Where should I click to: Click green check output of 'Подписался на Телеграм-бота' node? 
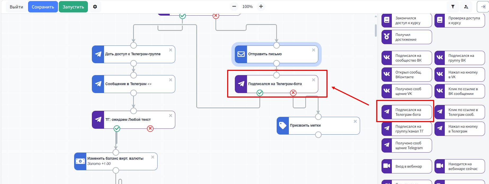(x=260, y=93)
